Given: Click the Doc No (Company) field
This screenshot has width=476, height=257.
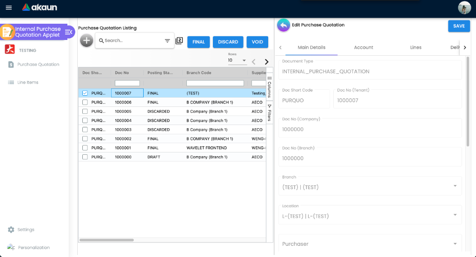Looking at the screenshot, I should tap(370, 128).
